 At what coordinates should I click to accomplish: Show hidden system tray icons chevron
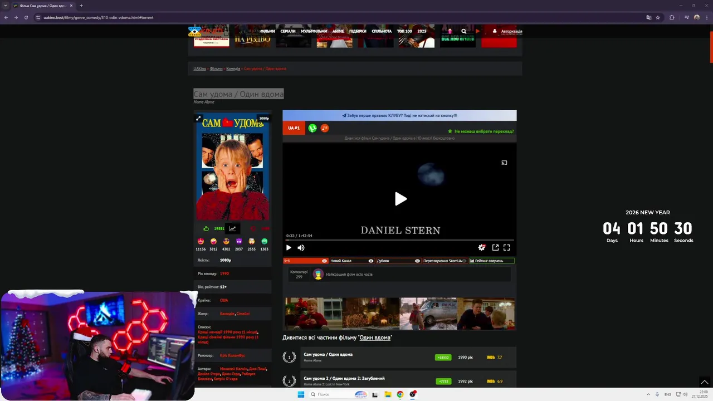pos(648,394)
